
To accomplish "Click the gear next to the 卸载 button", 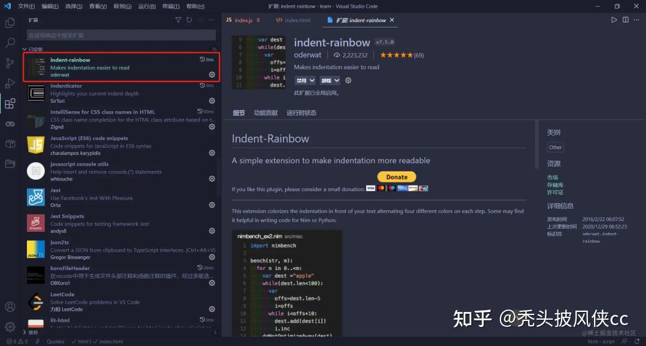I will 348,80.
